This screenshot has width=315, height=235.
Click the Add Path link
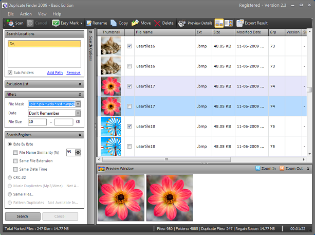(55, 73)
